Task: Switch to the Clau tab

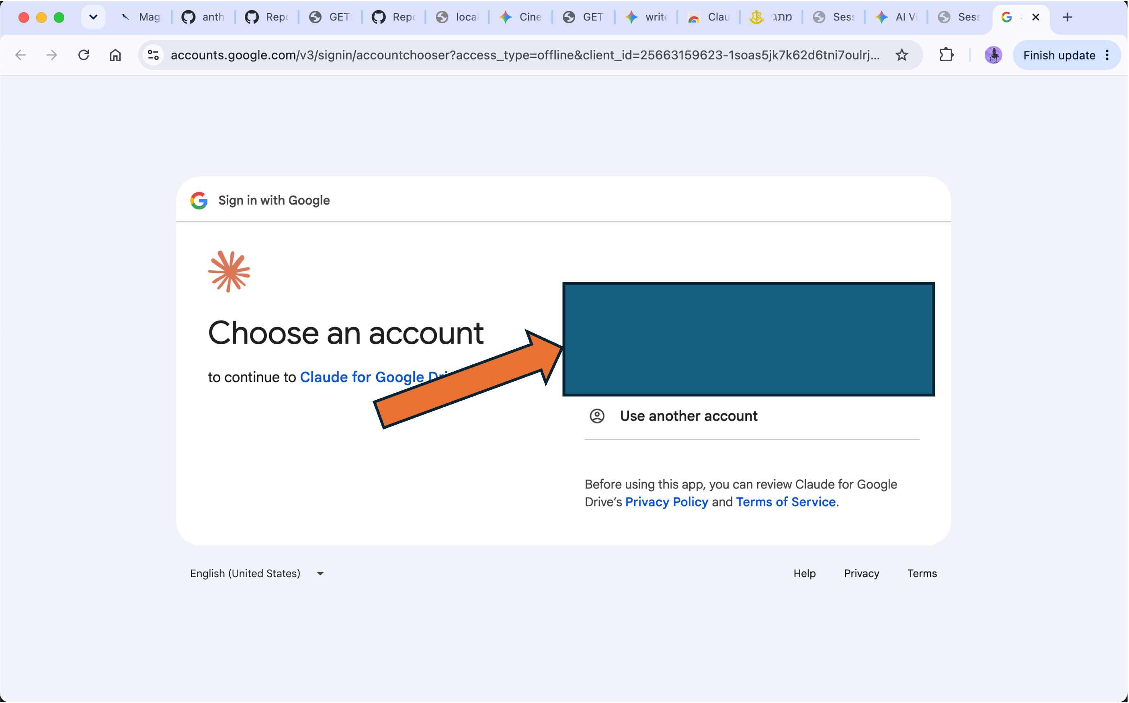Action: (709, 17)
